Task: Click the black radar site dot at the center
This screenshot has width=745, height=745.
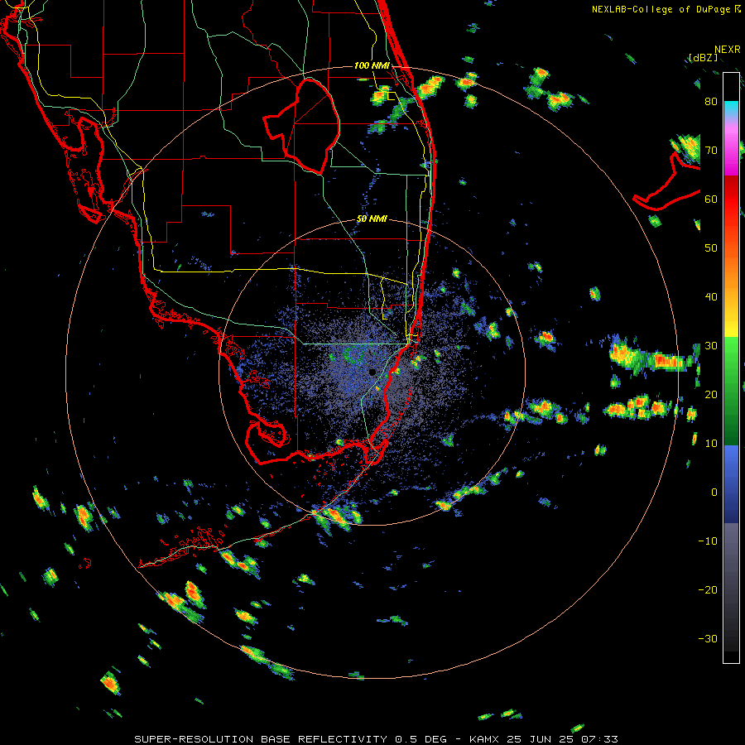Action: point(372,372)
